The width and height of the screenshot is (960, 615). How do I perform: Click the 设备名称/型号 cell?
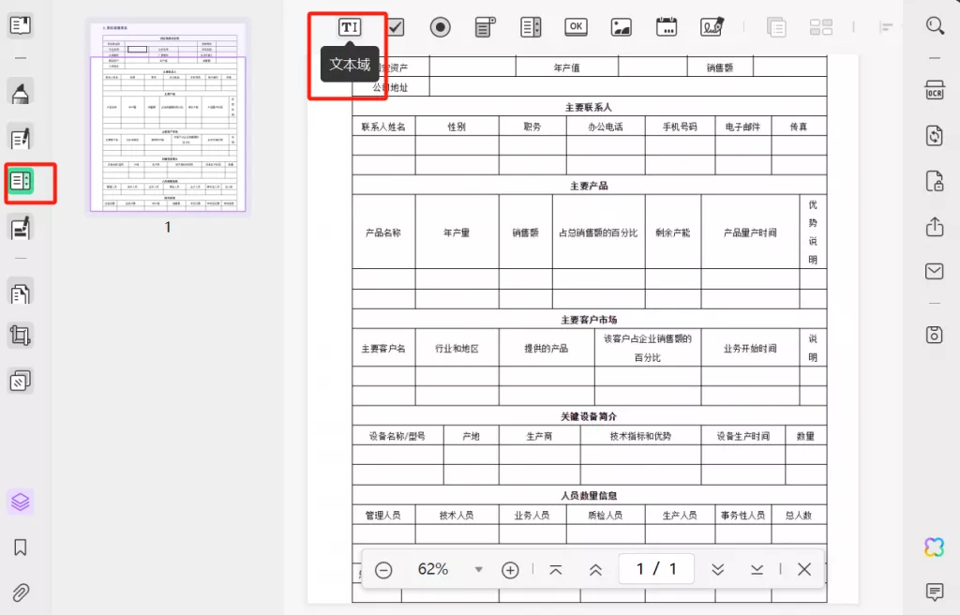pos(397,436)
